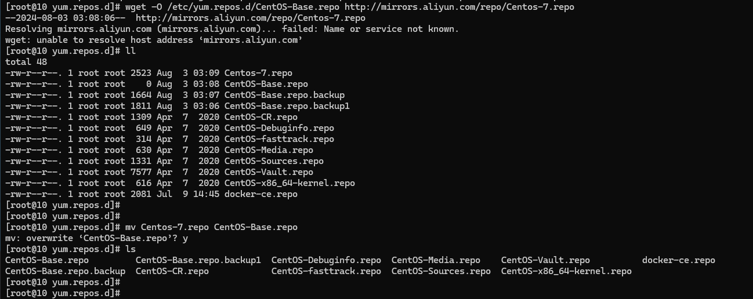
Task: Click CentOS-Debuginfo.repo in the ls output
Action: pyautogui.click(x=326, y=260)
